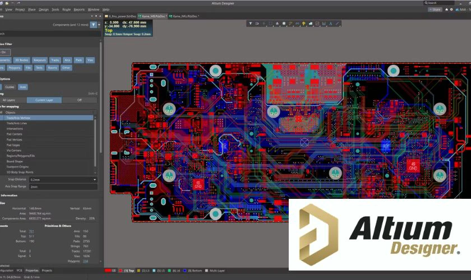Open the Reports menu
The image size is (471, 280).
pos(79,10)
